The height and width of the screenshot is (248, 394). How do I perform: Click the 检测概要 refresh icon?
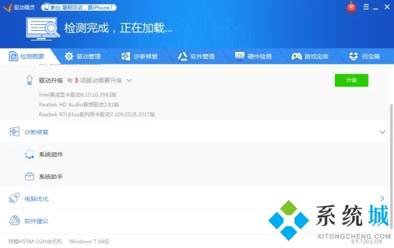tap(13, 56)
